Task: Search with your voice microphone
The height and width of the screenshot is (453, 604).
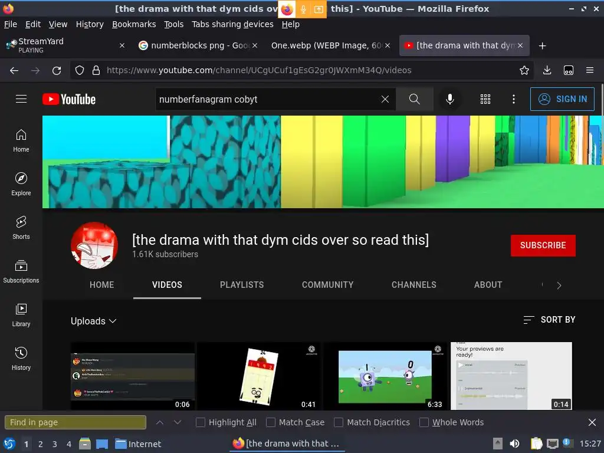Action: pyautogui.click(x=449, y=99)
